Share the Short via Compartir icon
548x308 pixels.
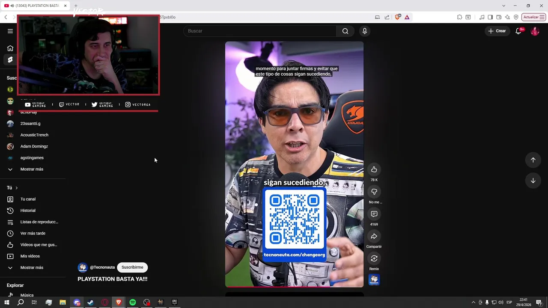coord(374,236)
